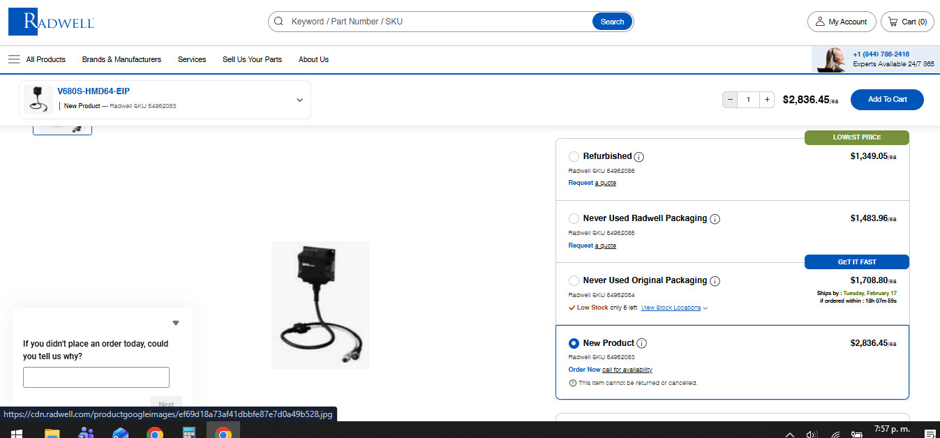Click the quantity input field

tap(749, 100)
